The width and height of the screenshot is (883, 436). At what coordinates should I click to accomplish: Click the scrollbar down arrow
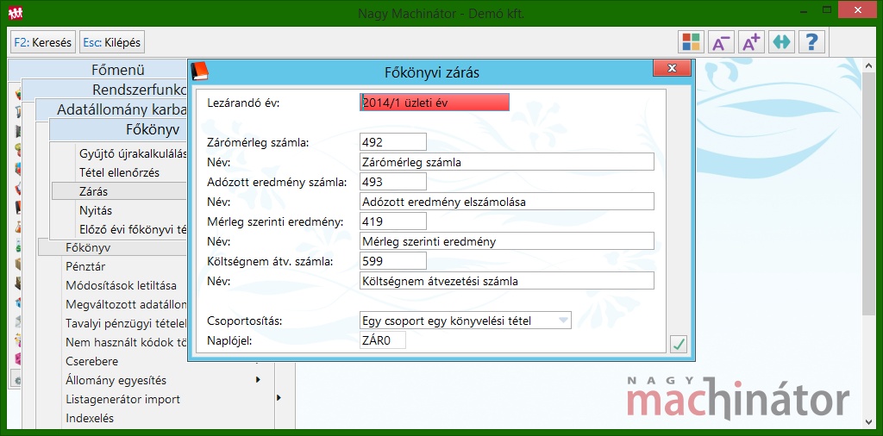click(x=868, y=421)
